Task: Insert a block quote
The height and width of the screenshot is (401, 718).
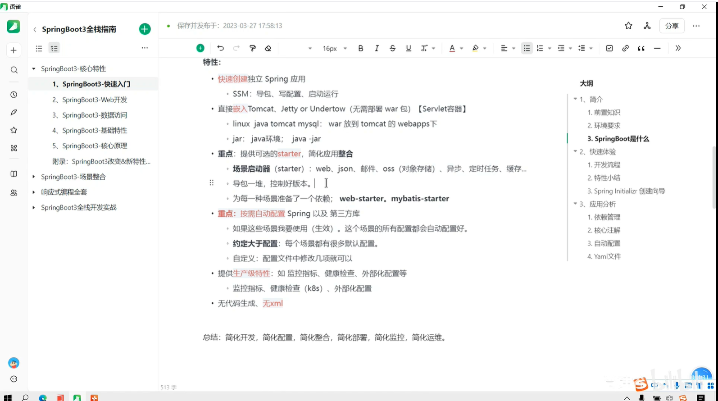Action: (641, 48)
